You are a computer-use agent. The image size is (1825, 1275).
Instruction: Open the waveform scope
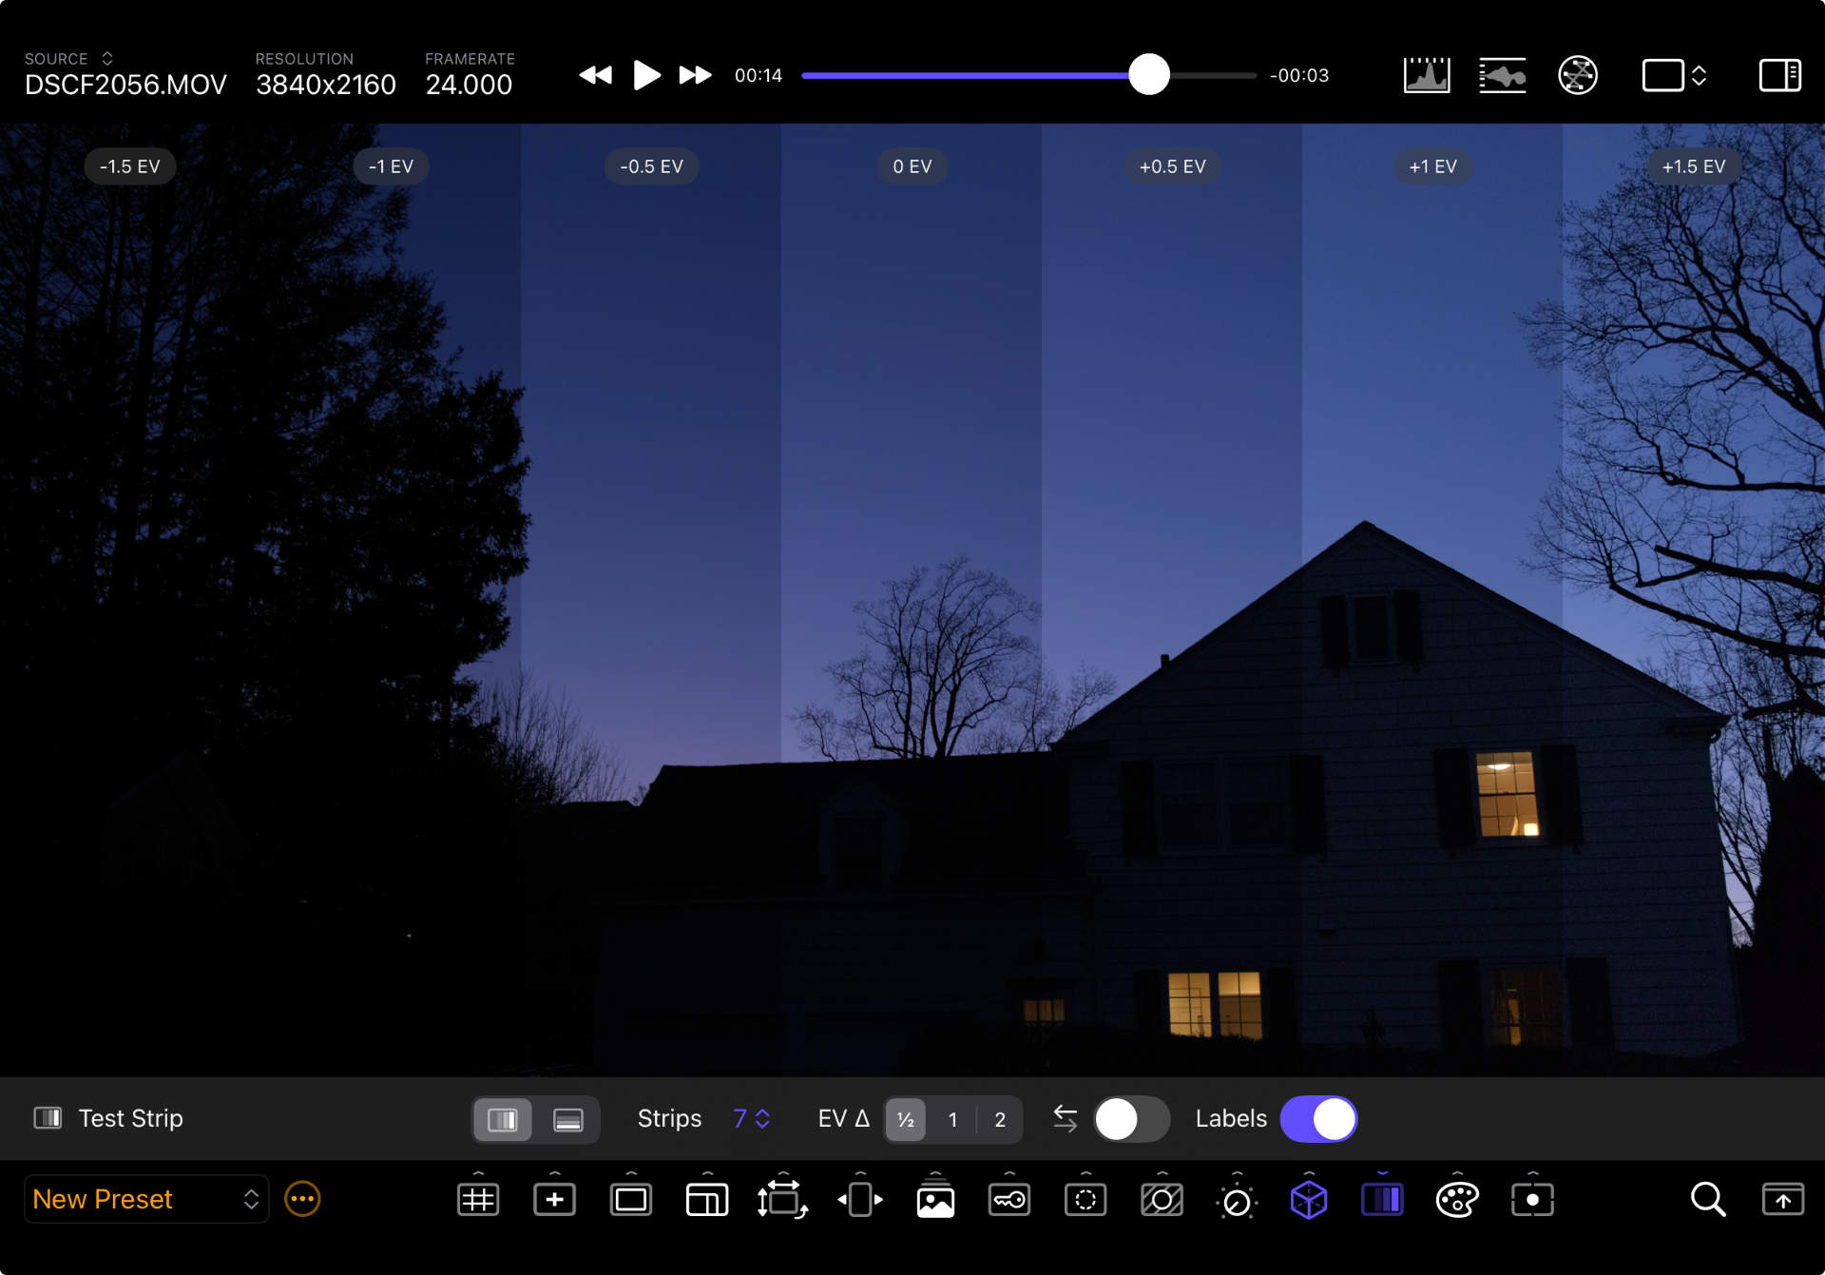(x=1502, y=75)
